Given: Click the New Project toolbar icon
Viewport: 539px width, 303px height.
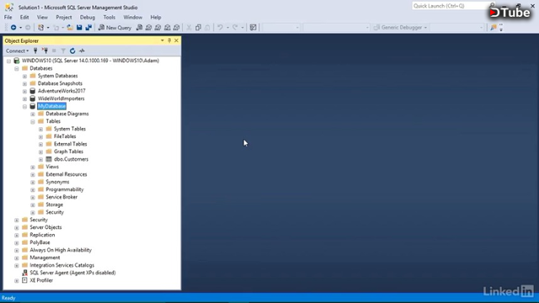Looking at the screenshot, I should tap(41, 28).
